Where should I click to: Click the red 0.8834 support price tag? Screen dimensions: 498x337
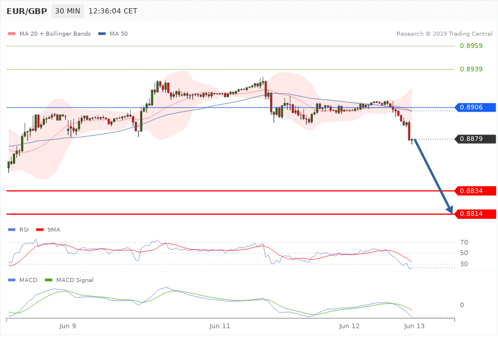click(475, 191)
